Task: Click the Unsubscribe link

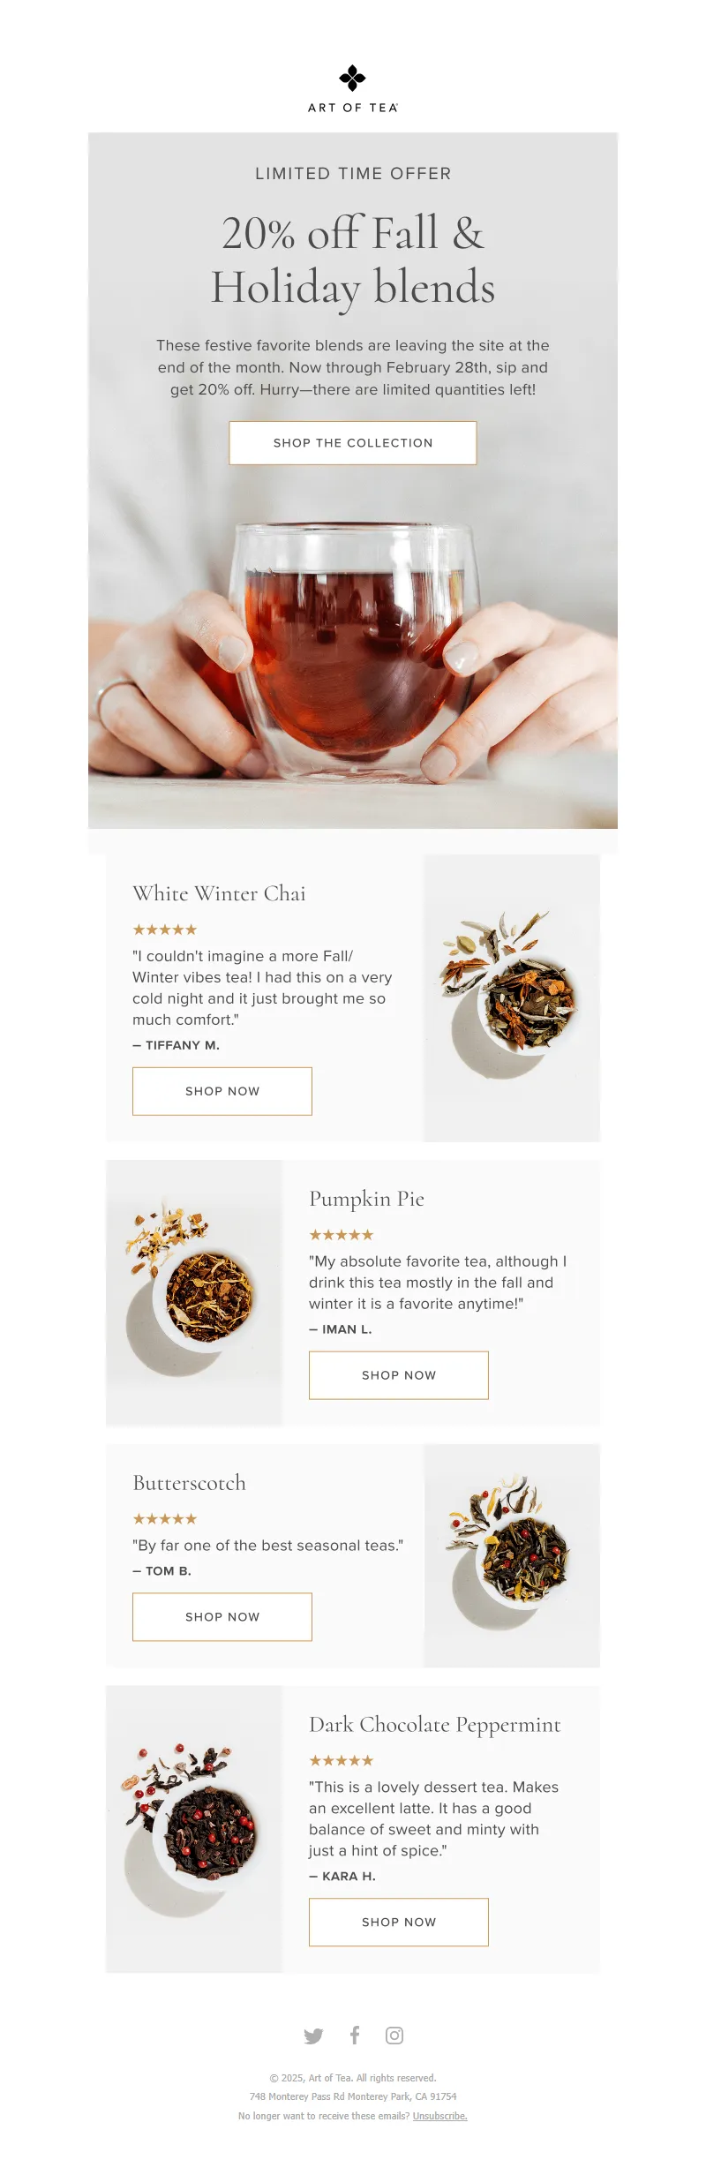Action: point(439,2116)
